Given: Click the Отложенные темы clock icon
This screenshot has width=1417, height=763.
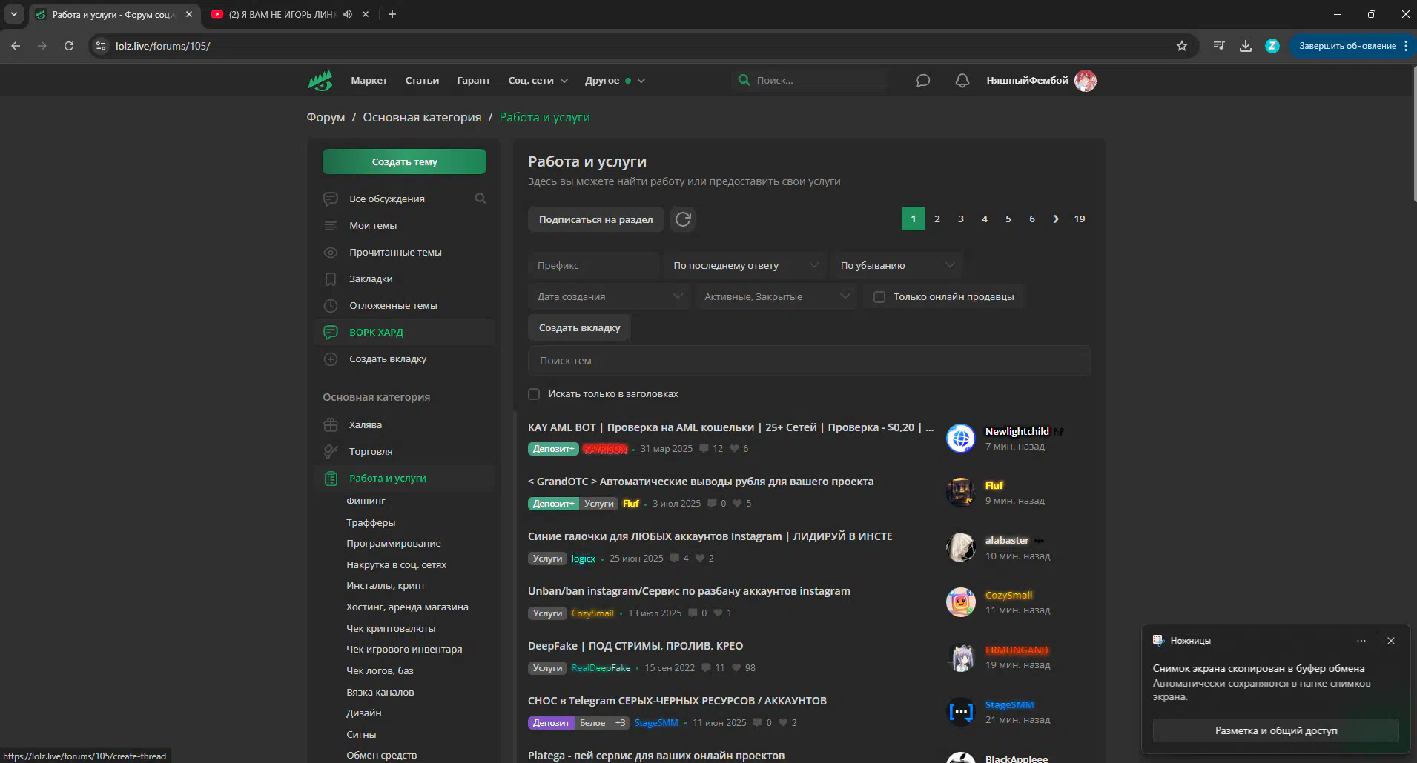Looking at the screenshot, I should 331,305.
